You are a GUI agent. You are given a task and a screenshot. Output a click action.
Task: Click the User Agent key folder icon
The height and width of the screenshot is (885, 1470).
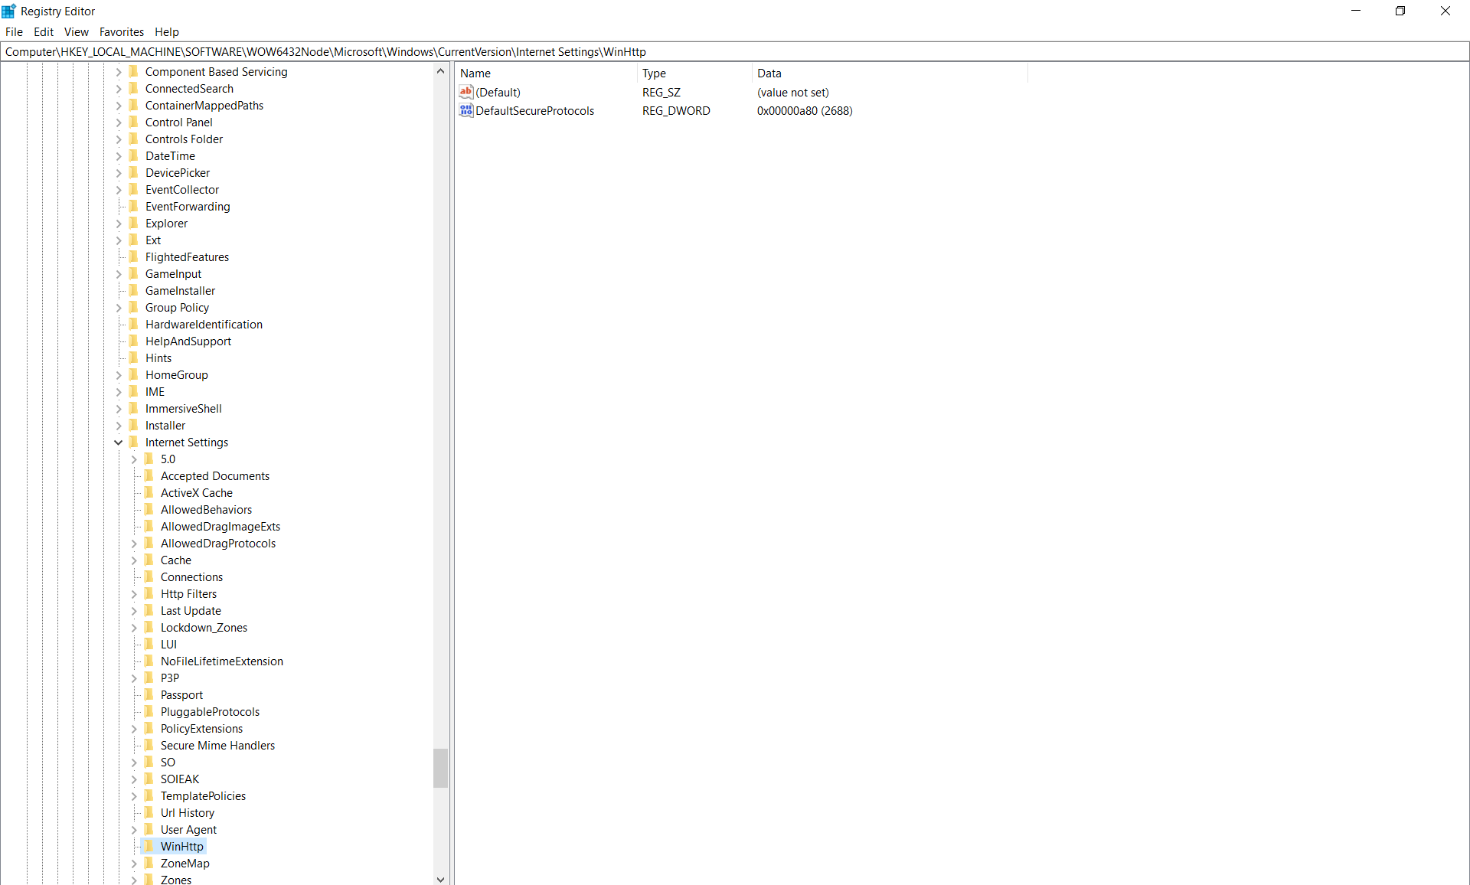point(150,829)
